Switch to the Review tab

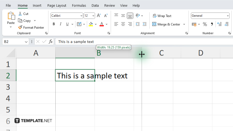[x=110, y=6]
